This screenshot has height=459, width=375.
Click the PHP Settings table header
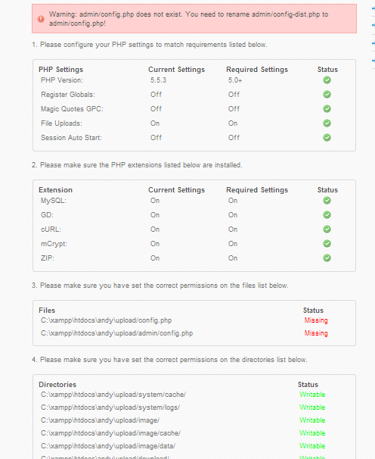coord(60,70)
